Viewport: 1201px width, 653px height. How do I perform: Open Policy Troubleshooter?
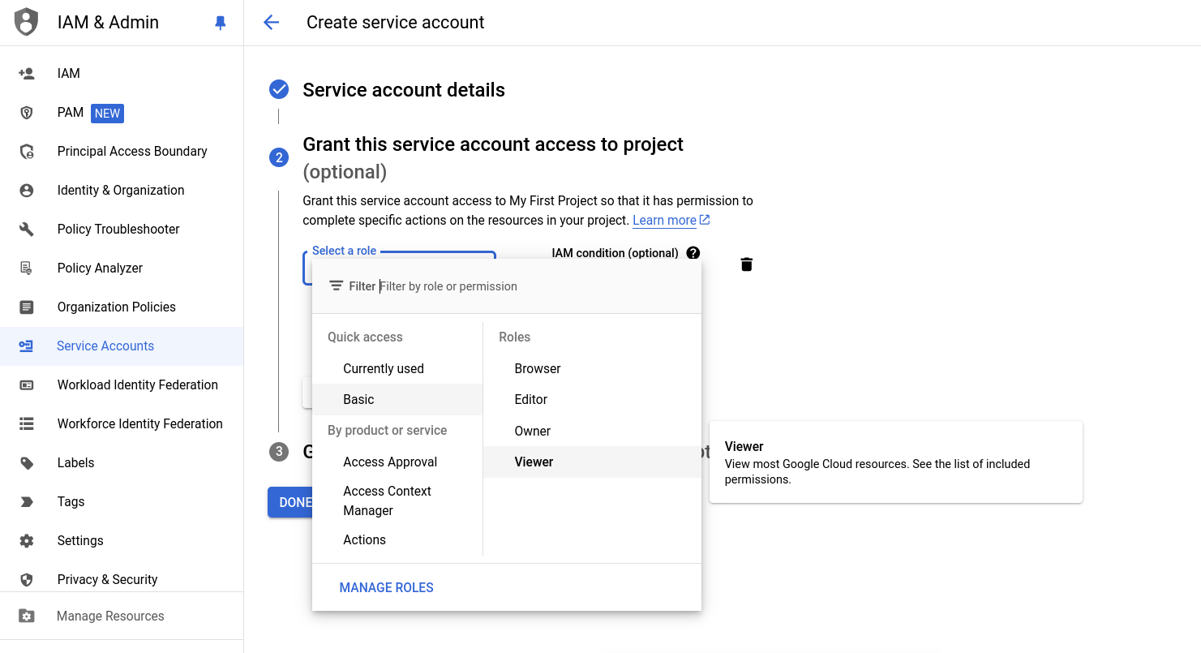(x=122, y=230)
